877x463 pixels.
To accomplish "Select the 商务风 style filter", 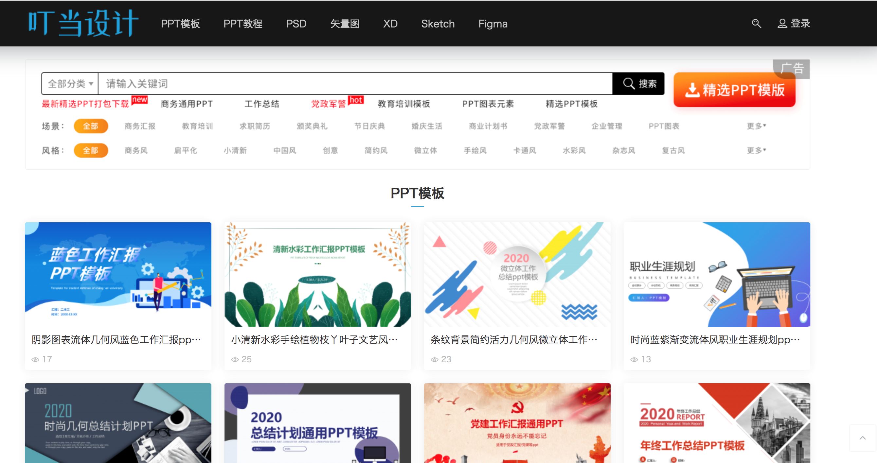I will pyautogui.click(x=136, y=150).
